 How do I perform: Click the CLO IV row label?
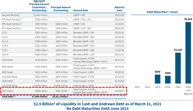click(5, 46)
